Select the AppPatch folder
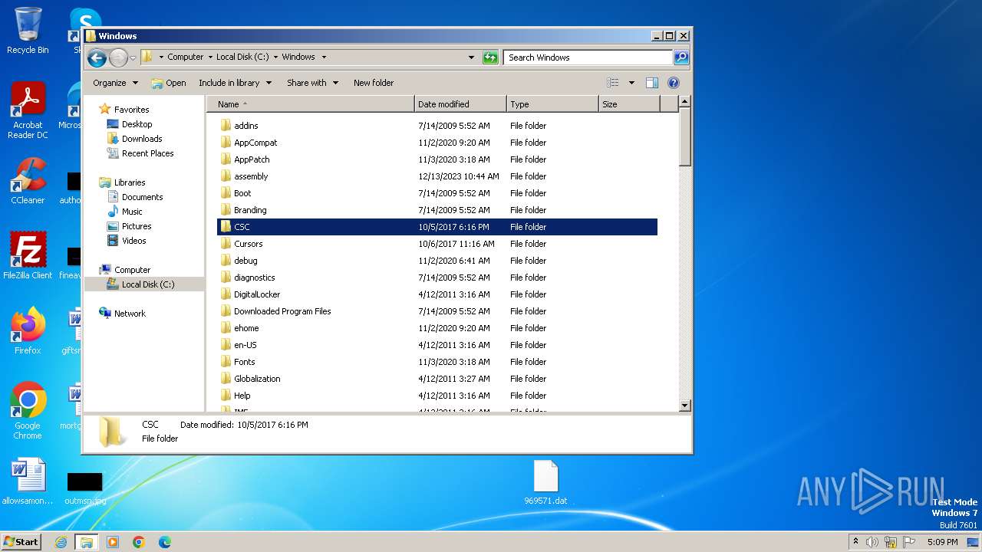The height and width of the screenshot is (552, 982). tap(252, 159)
